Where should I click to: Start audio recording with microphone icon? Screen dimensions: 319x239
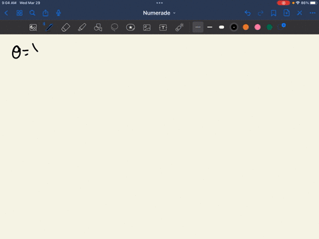coord(58,13)
